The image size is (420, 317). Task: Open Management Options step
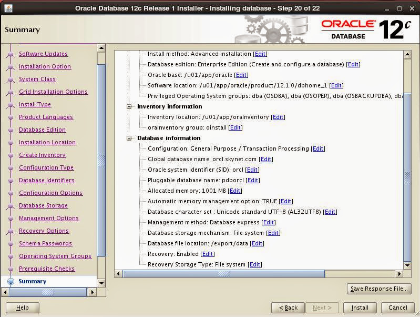(x=49, y=218)
